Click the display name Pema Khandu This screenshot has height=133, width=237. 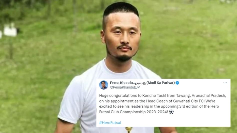pos(121,83)
